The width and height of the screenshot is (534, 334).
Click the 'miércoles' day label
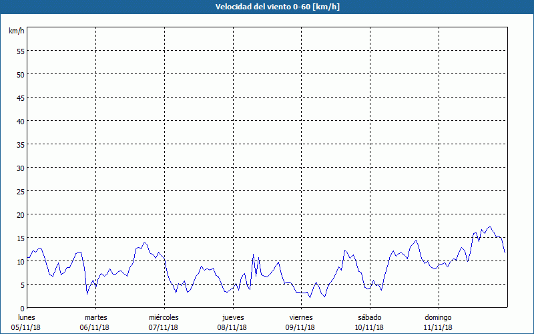(164, 317)
